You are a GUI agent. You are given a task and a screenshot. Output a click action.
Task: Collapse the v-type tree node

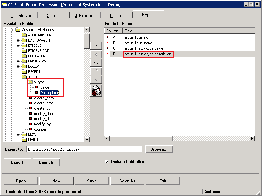pyautogui.click(x=24, y=82)
